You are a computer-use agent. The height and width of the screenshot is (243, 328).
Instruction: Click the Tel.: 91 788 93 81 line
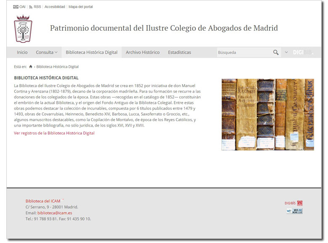tap(58, 219)
